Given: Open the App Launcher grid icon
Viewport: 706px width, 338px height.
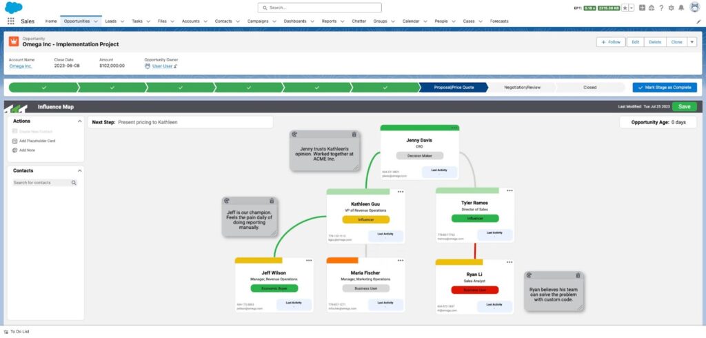Looking at the screenshot, I should click(11, 21).
